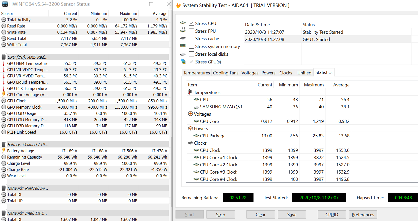The width and height of the screenshot is (418, 221).
Task: Enable the Stress local disks checkbox
Action: 191,54
